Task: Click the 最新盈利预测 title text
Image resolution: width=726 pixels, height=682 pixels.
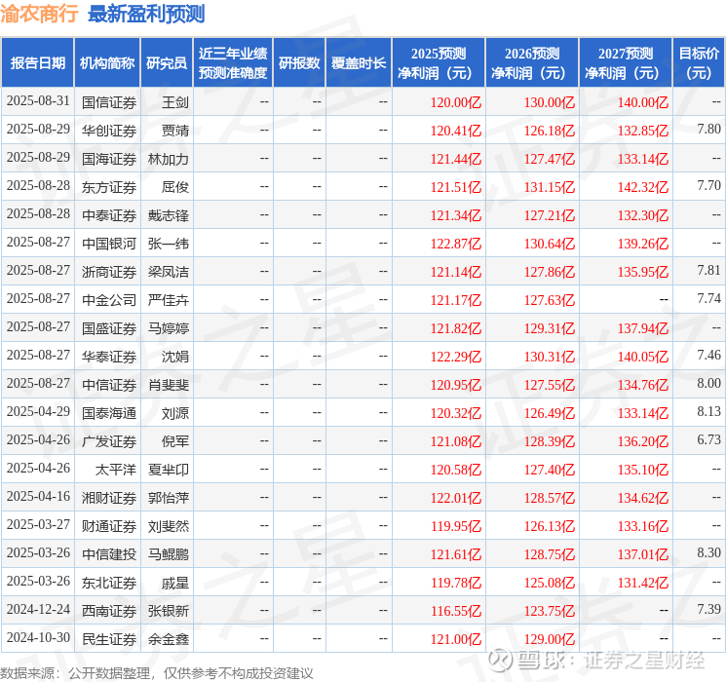Action: point(146,14)
